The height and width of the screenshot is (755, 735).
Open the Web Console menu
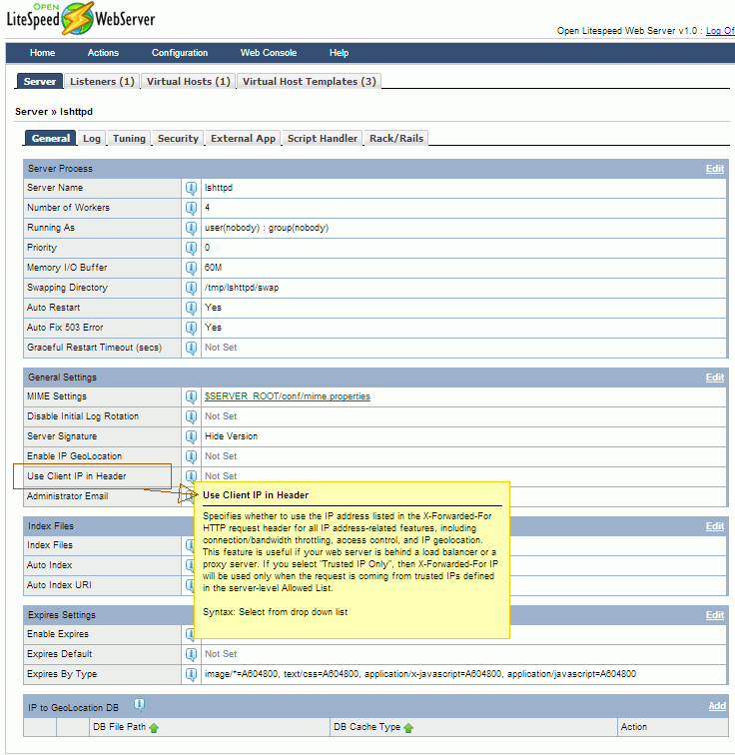(x=269, y=53)
